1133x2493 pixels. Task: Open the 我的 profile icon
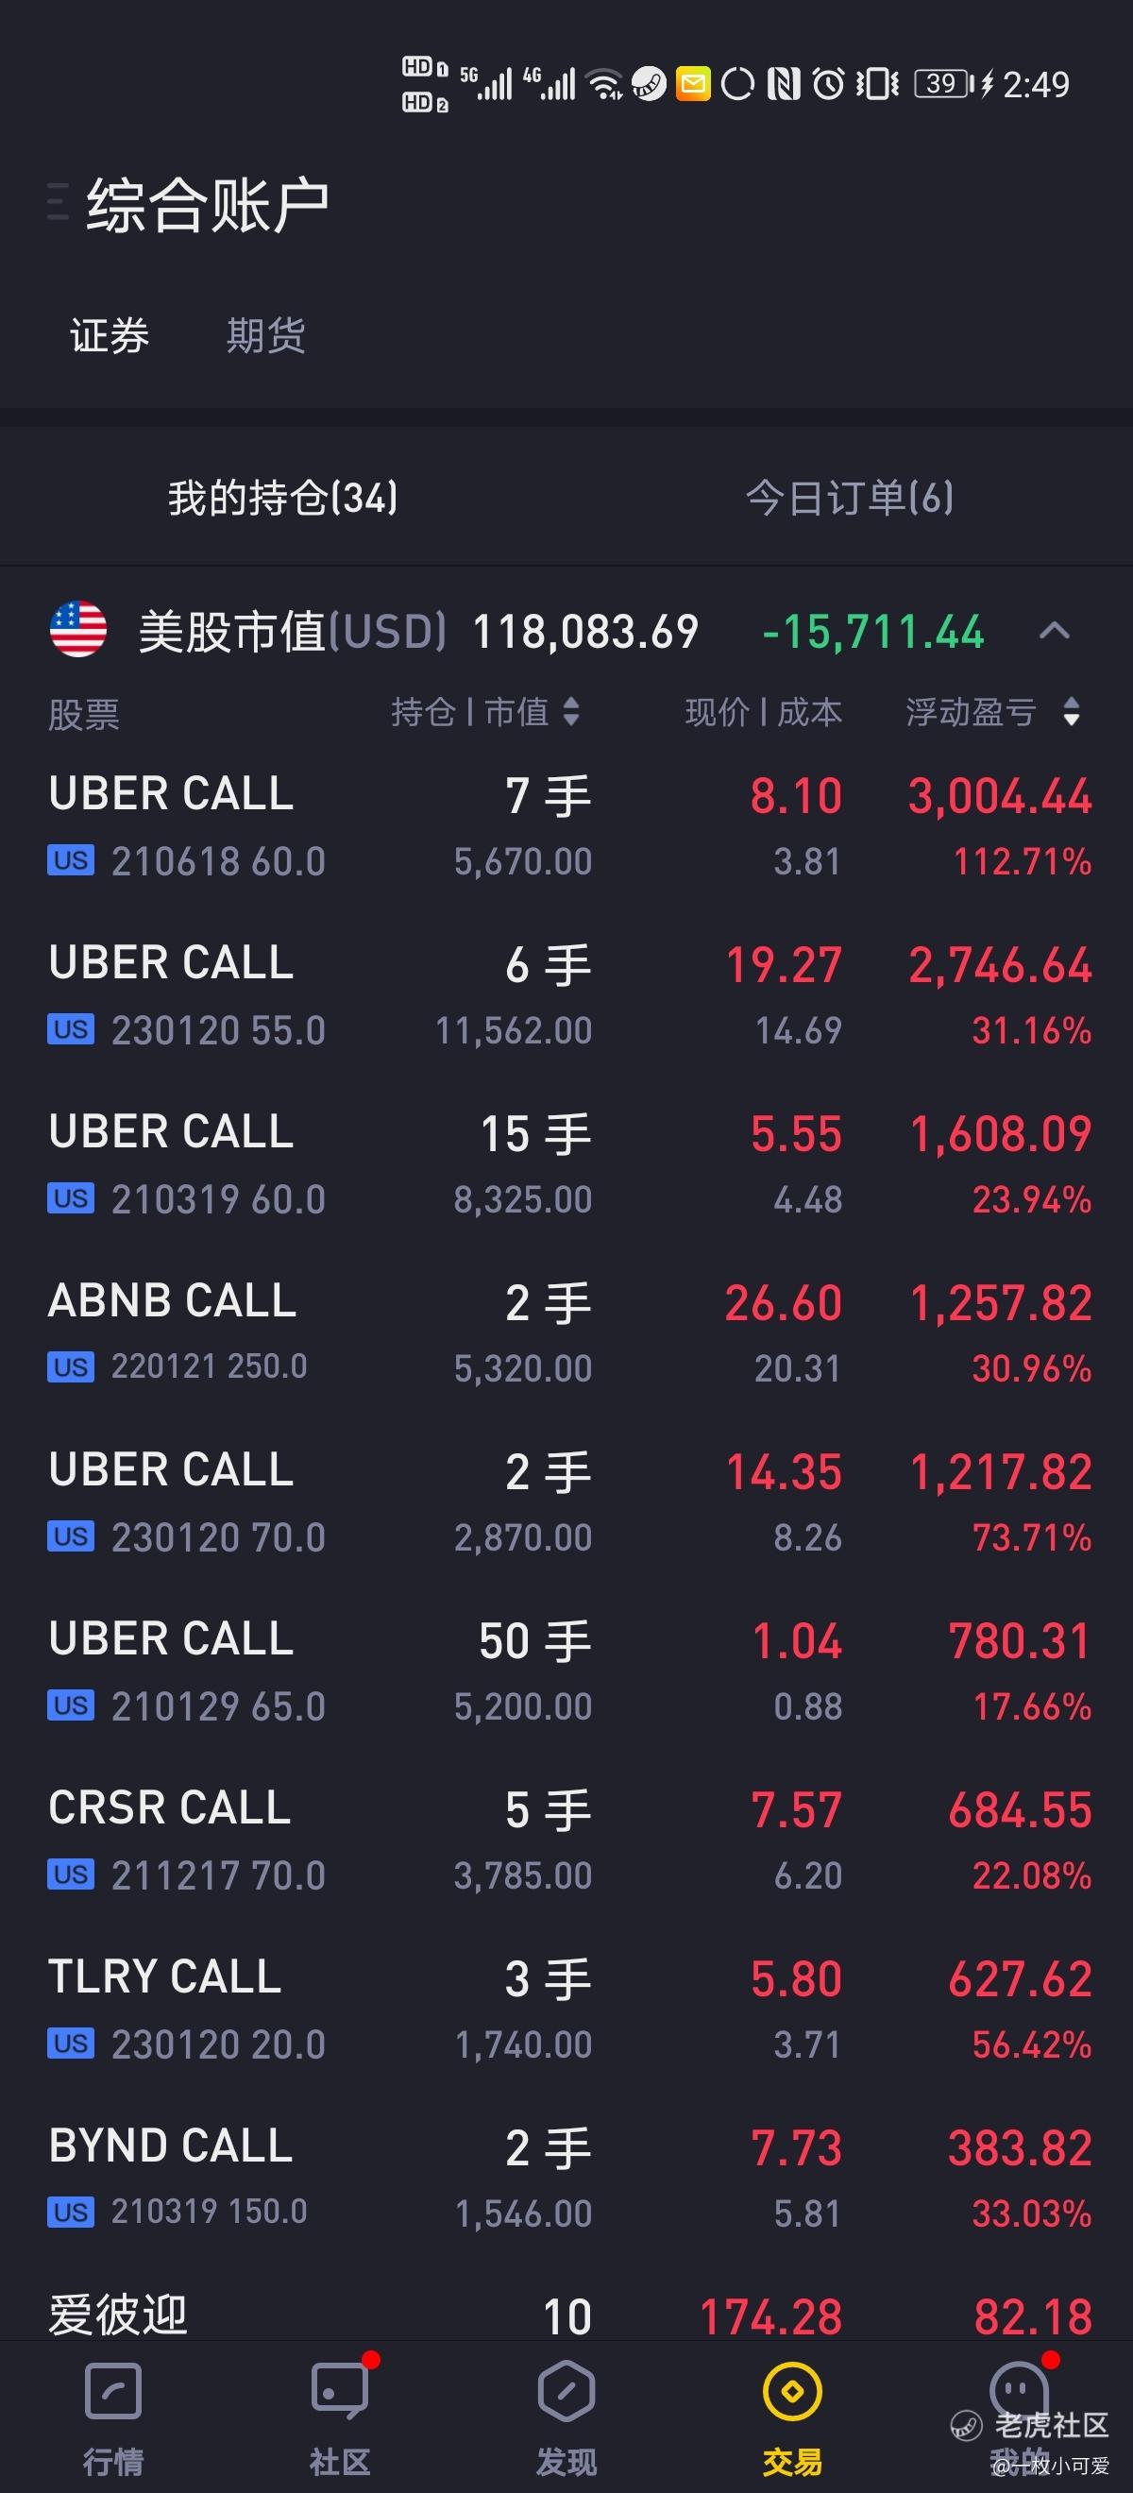pos(1019,2392)
